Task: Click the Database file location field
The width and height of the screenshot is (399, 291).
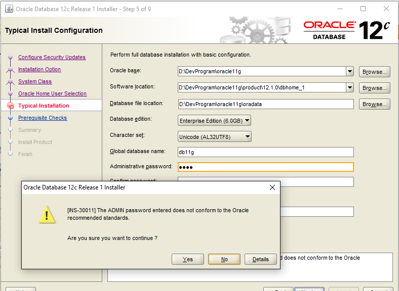Action: pos(266,104)
